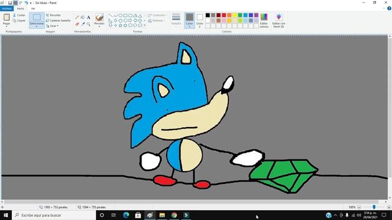
Task: Open Microsoft Edge from taskbar
Action: (x=126, y=215)
